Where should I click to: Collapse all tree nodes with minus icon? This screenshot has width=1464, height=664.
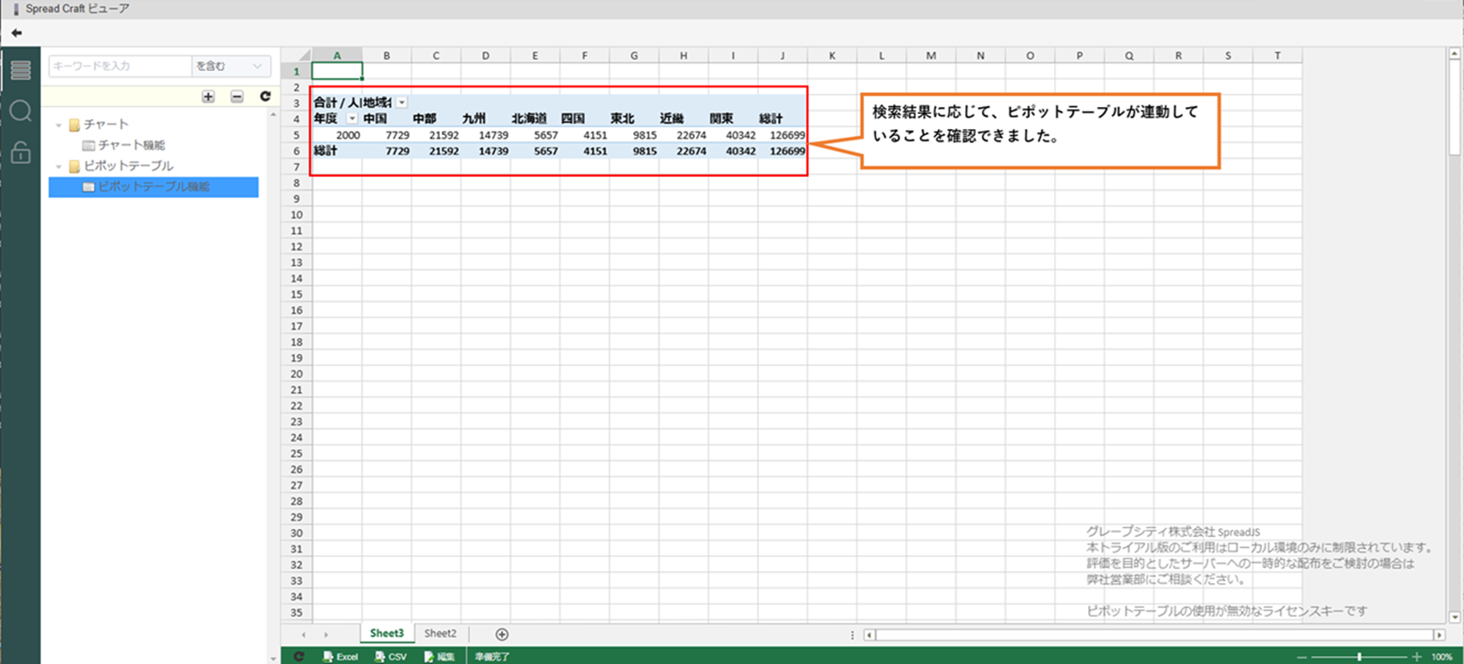click(237, 96)
